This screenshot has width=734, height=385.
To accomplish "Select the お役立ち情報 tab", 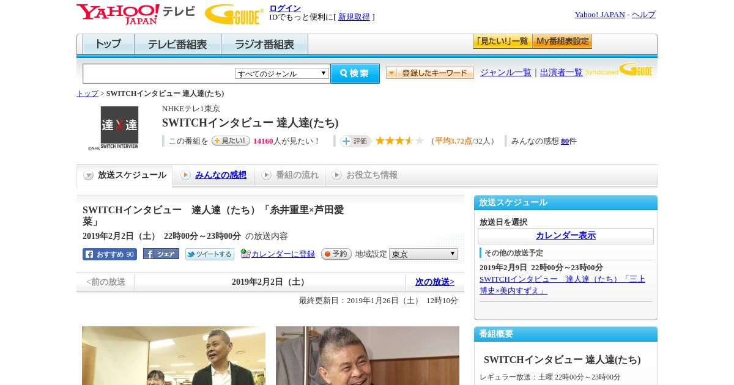I will (365, 175).
